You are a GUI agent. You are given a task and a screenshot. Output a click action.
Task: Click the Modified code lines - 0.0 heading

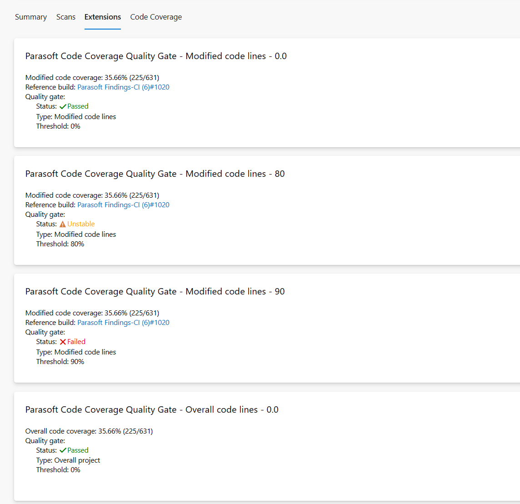click(x=156, y=56)
